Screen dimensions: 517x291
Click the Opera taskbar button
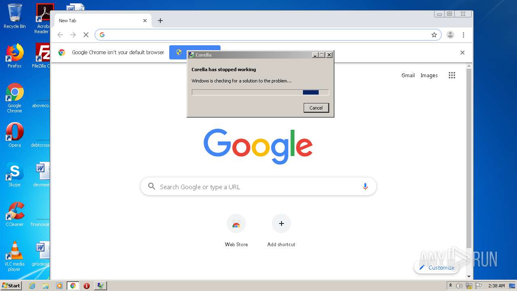pyautogui.click(x=86, y=286)
